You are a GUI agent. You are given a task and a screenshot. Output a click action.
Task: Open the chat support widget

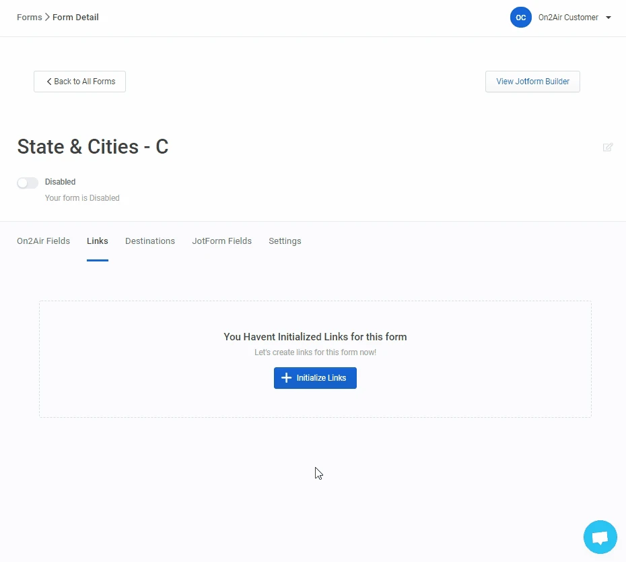tap(600, 537)
